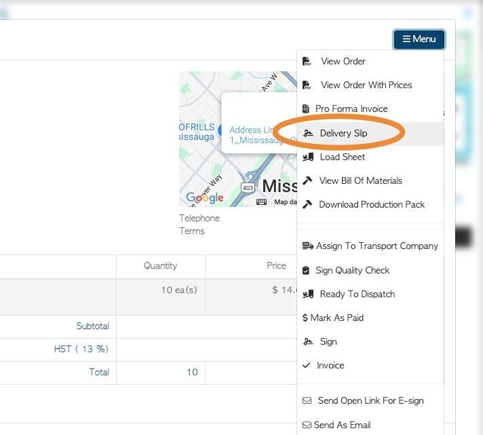The image size is (483, 435).
Task: Select Delivery Slip from the menu
Action: click(343, 133)
